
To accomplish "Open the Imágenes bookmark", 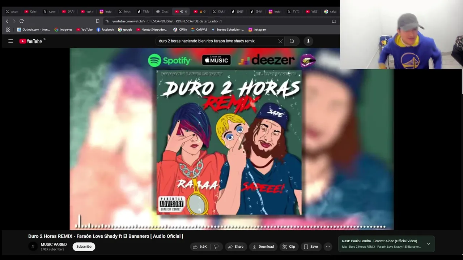I will tap(63, 30).
